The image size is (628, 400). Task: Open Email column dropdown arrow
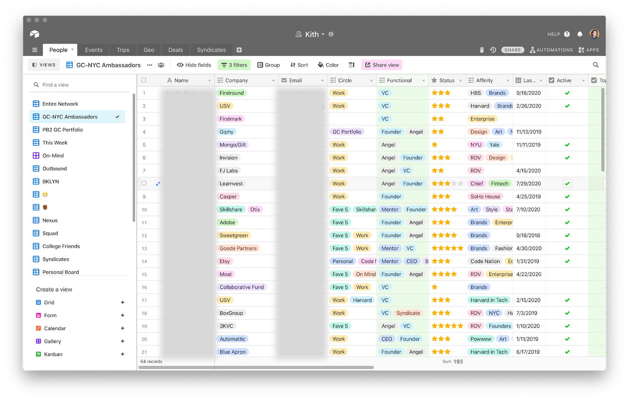tap(322, 81)
